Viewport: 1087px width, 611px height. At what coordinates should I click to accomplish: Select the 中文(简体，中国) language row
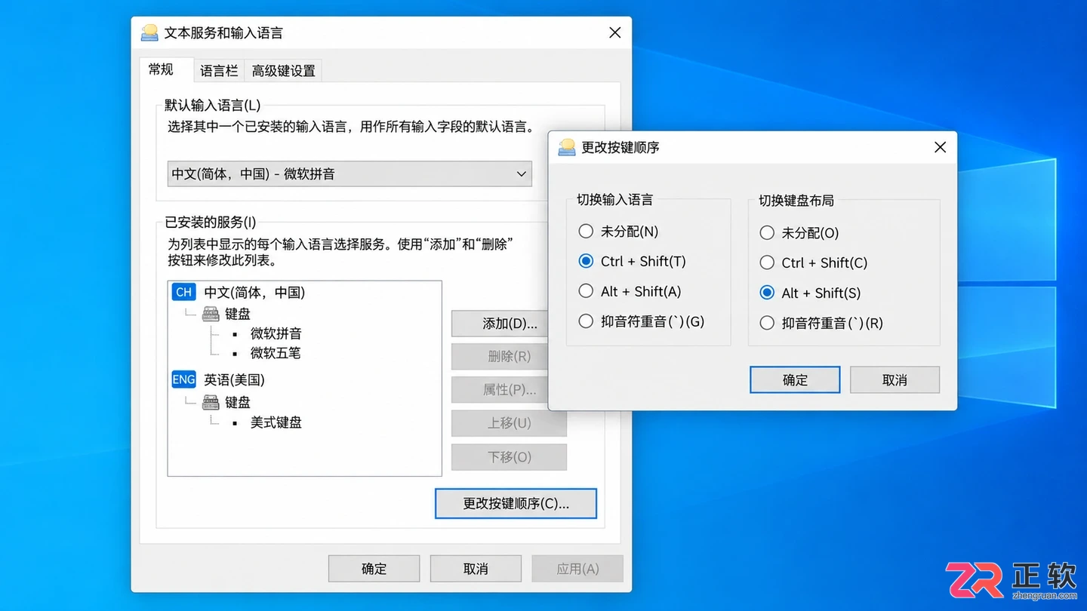254,293
